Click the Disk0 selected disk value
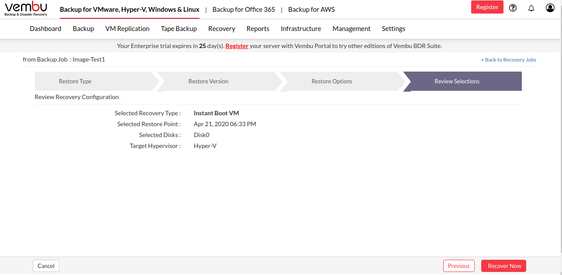Screen dimensions: 562x275 (202, 135)
